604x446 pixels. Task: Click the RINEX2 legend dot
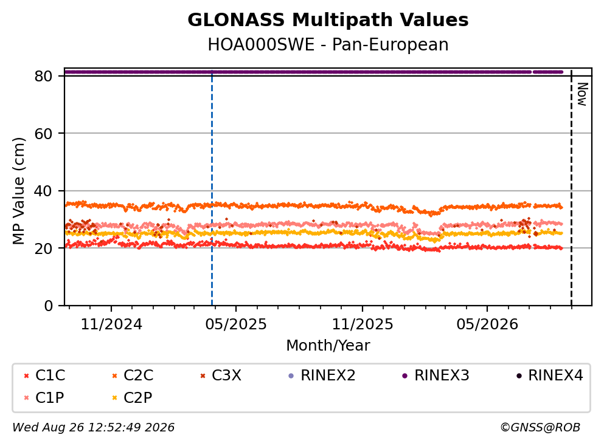(x=291, y=376)
